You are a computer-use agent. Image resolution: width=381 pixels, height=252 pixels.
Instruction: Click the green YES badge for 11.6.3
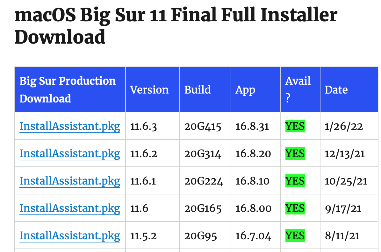(295, 127)
